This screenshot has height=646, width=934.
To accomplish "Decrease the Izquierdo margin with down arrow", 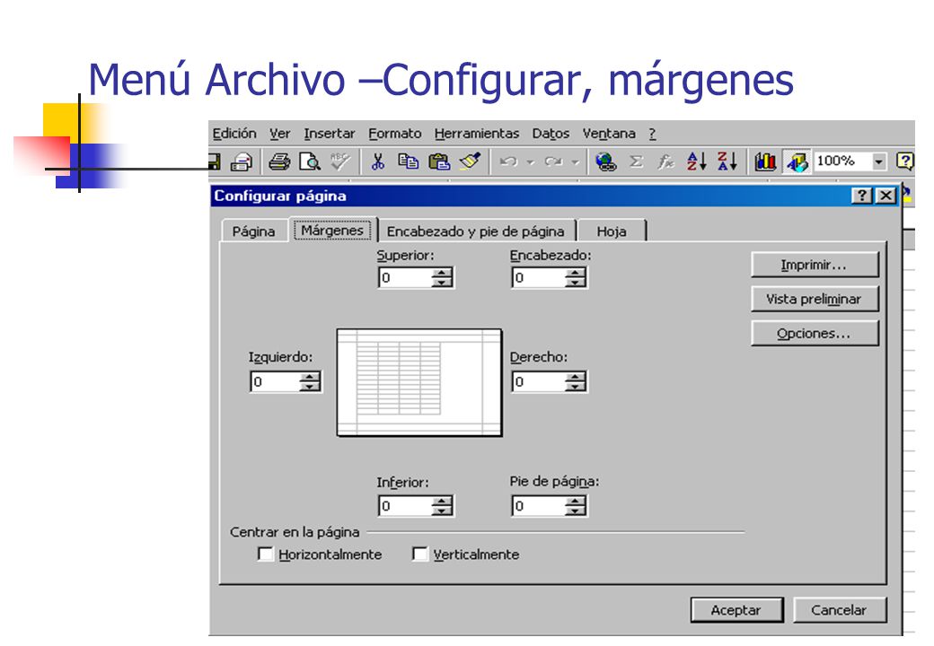I will coord(310,386).
